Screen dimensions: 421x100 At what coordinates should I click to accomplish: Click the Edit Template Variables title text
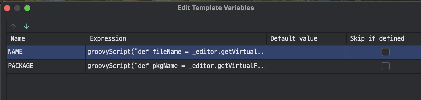pyautogui.click(x=216, y=8)
